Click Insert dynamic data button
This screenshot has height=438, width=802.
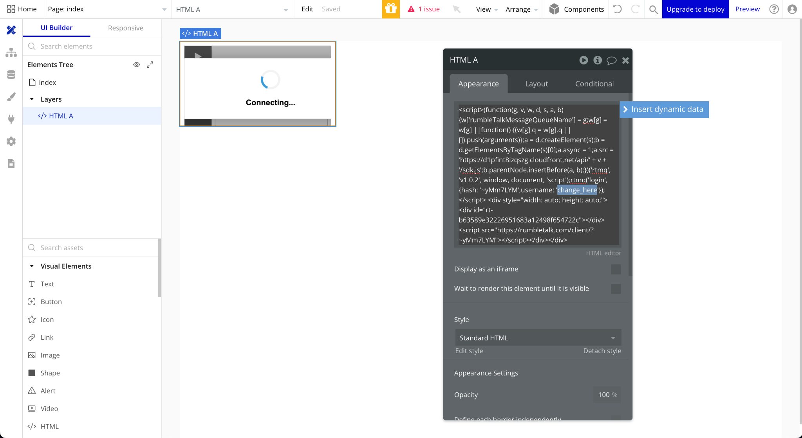(664, 109)
